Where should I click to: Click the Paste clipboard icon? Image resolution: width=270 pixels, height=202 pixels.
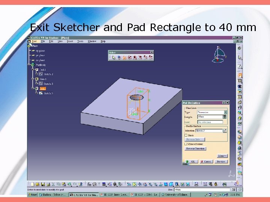(x=64, y=184)
